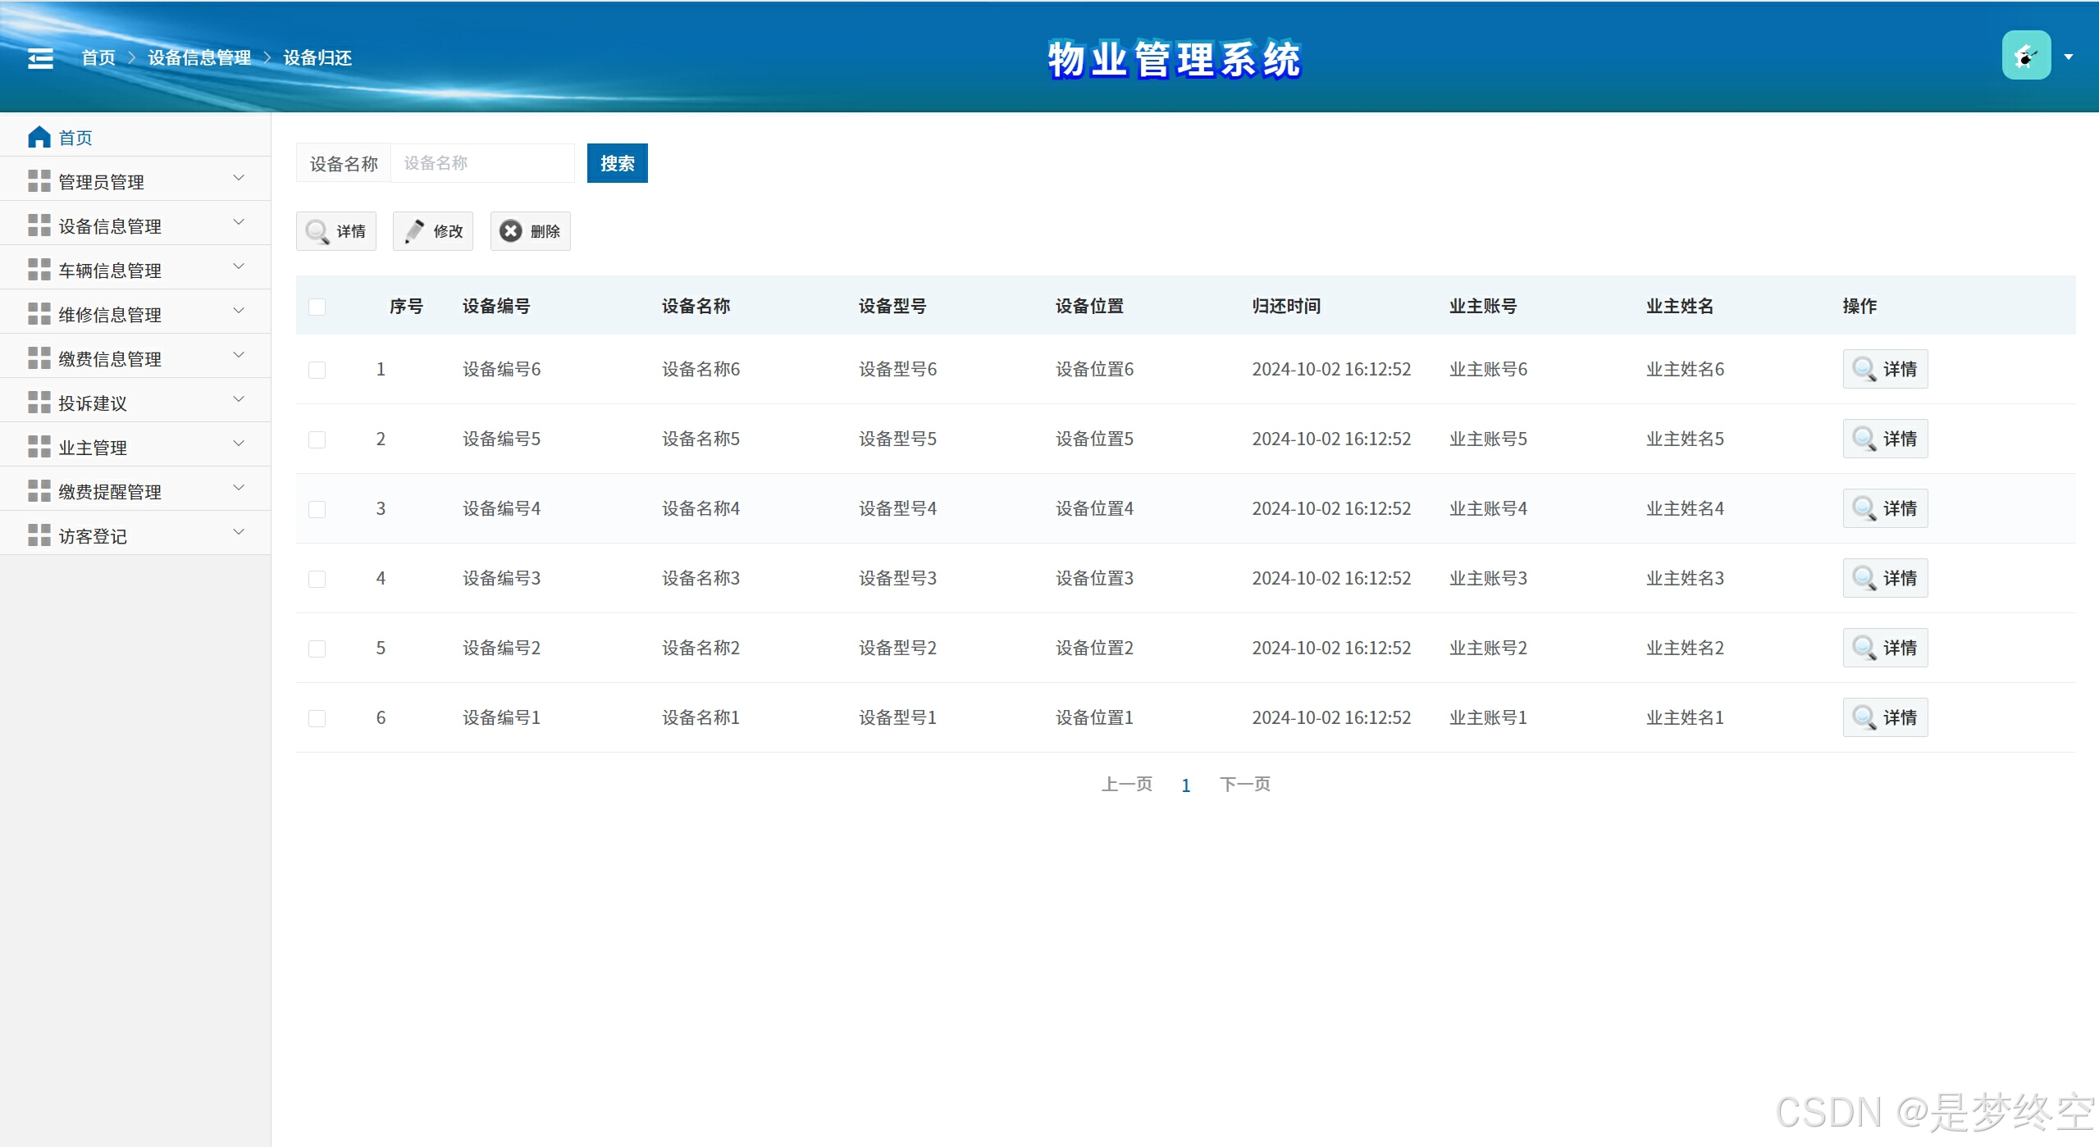The image size is (2099, 1147).
Task: Click the 修改 pencil edit button
Action: pyautogui.click(x=433, y=231)
